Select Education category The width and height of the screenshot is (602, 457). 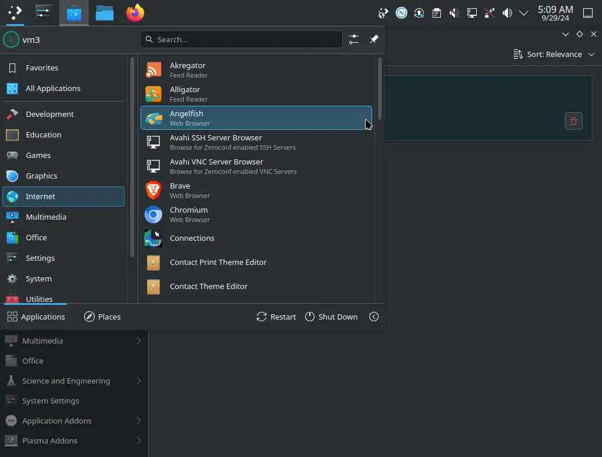[x=63, y=135]
